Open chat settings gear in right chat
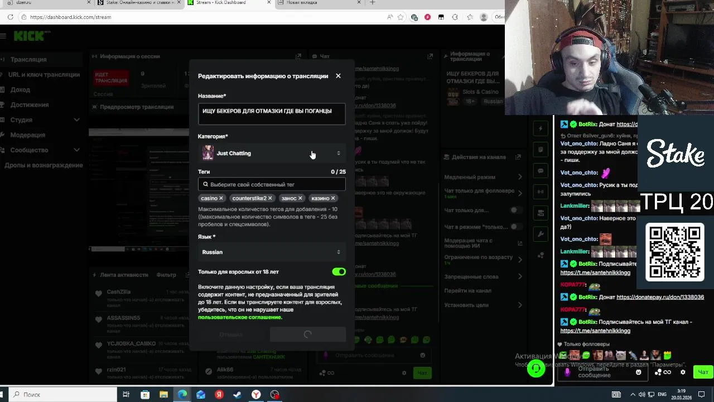This screenshot has height=402, width=714. point(683,372)
